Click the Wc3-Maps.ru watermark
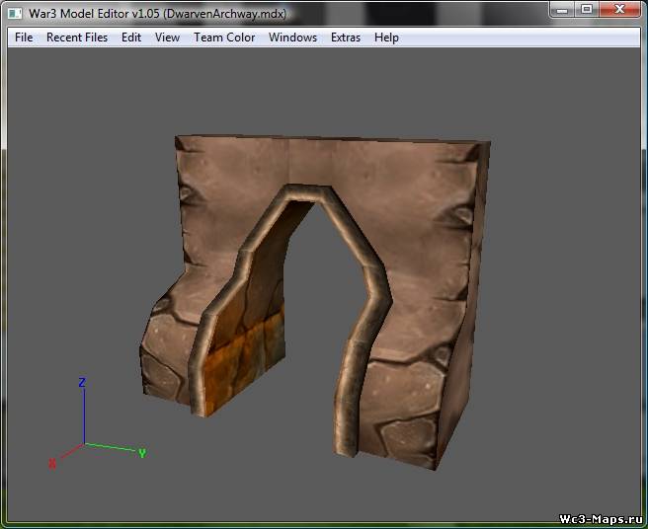The image size is (648, 529). [601, 518]
